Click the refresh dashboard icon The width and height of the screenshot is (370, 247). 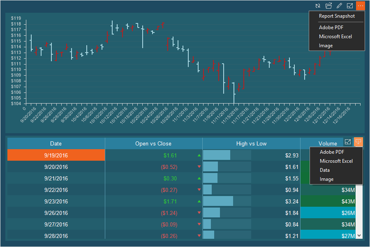pos(317,6)
